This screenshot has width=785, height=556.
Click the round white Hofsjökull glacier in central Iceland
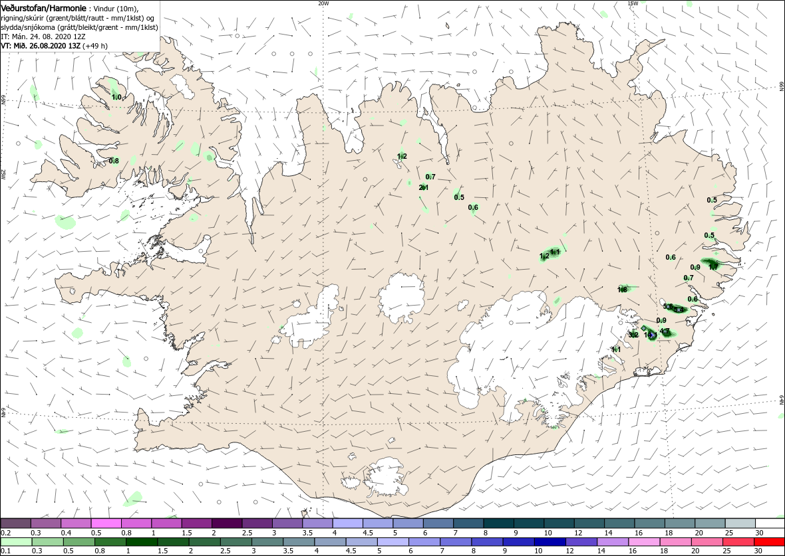[x=402, y=299]
